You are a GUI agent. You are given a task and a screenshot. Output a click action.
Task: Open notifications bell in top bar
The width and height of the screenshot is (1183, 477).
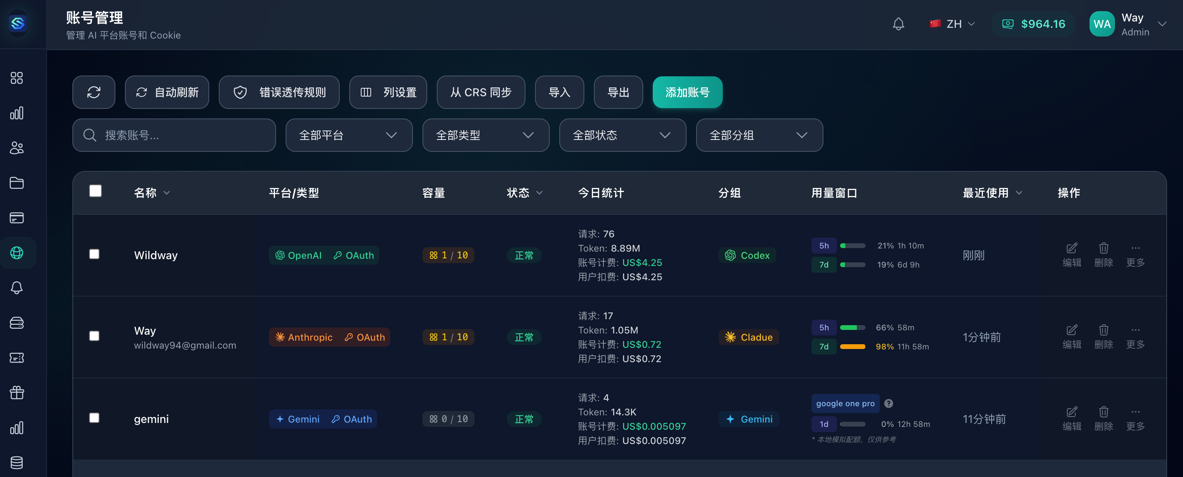[x=898, y=24]
